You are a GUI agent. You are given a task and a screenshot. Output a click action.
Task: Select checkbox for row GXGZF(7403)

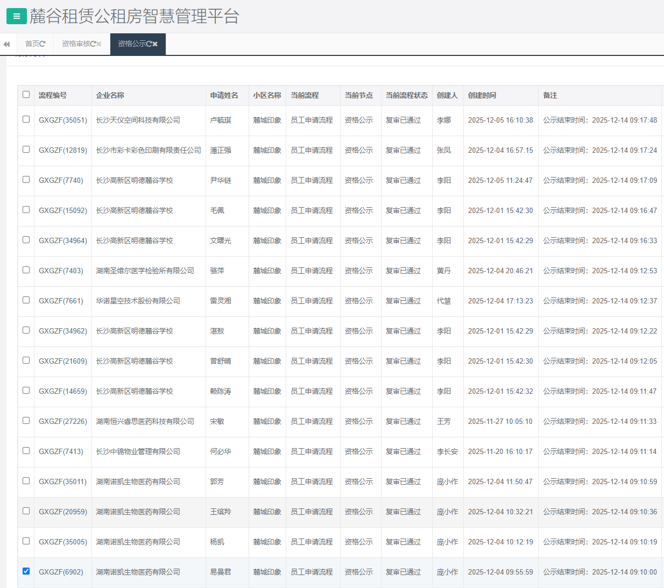point(26,270)
